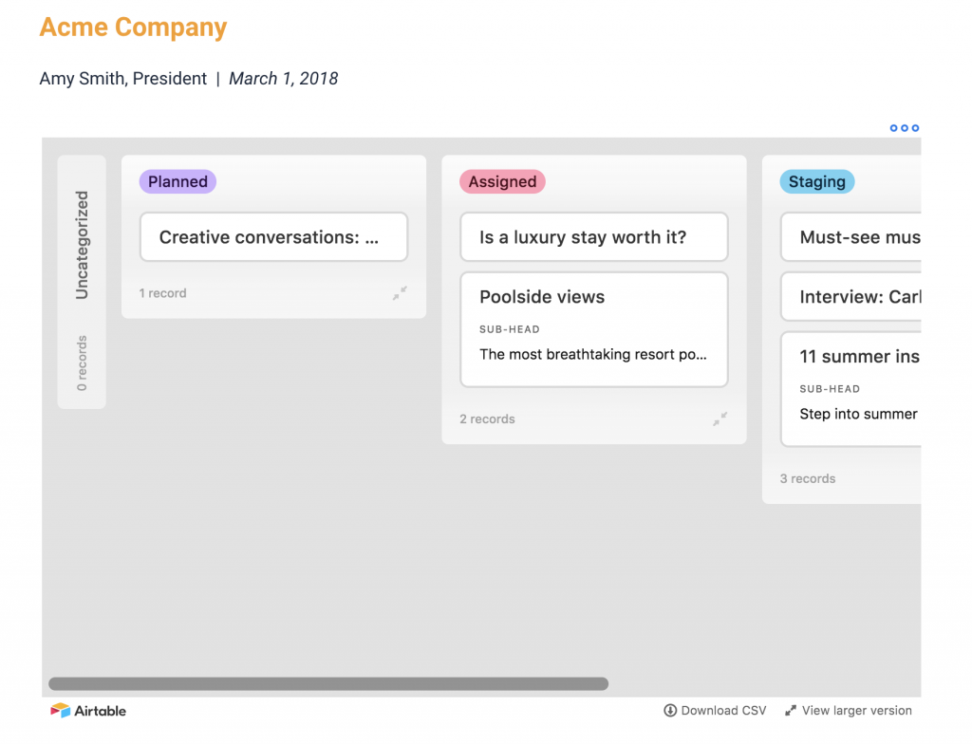Click the horizontal scrollbar thumb
This screenshot has width=972, height=744.
[x=327, y=683]
